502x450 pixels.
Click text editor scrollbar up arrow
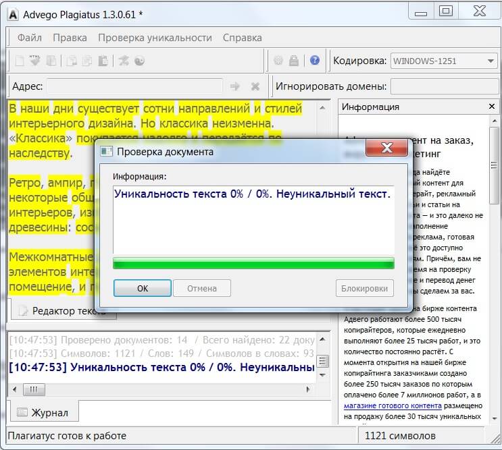[322, 108]
